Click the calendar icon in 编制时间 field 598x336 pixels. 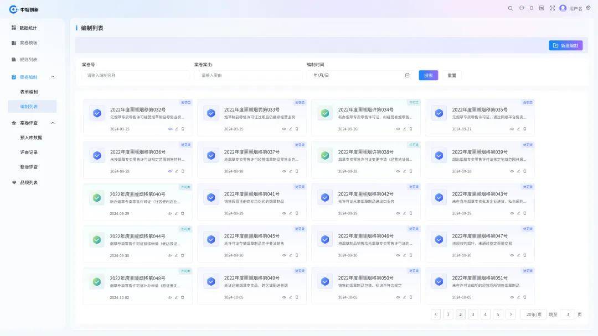(x=407, y=75)
